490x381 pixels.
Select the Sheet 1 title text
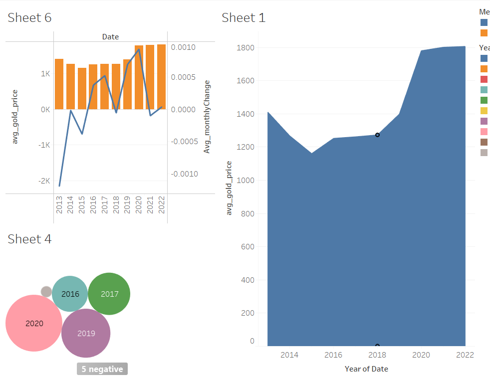(x=244, y=18)
